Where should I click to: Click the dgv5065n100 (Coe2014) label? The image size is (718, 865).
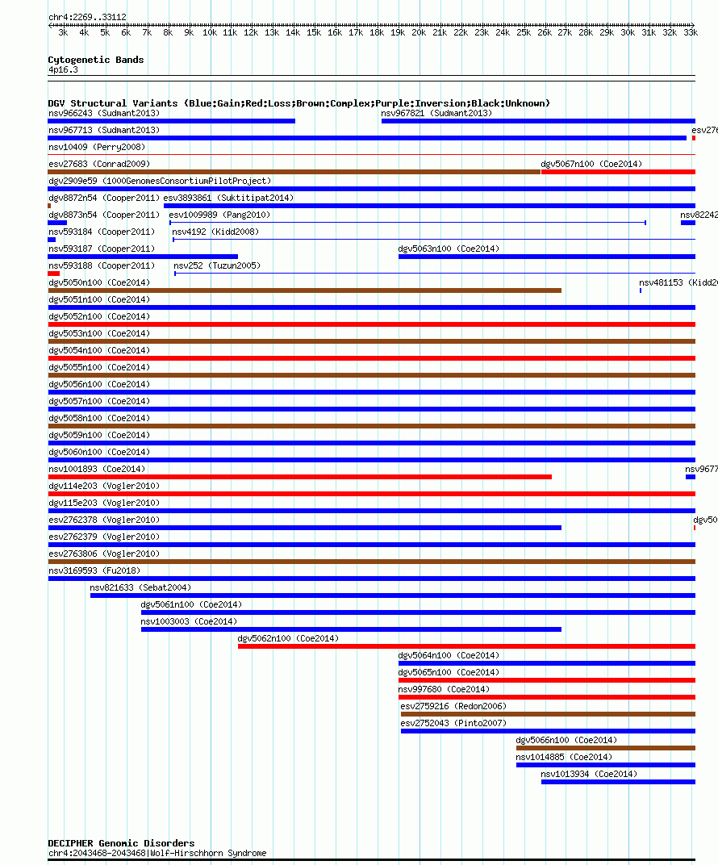pos(449,672)
